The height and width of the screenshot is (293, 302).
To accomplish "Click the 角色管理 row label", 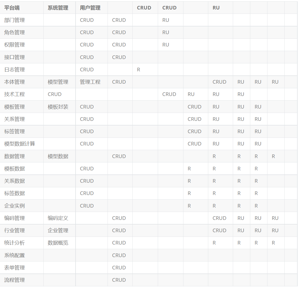I will pos(14,32).
